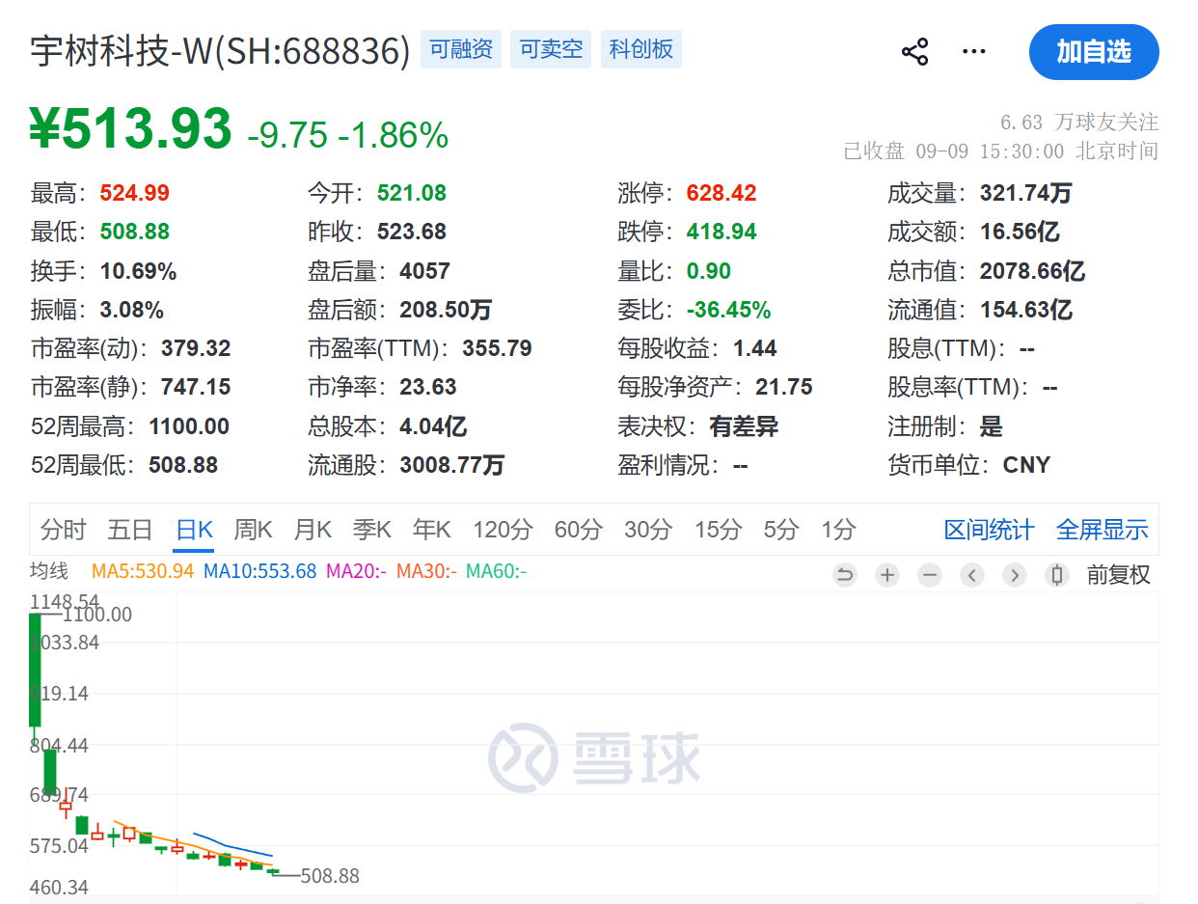Click the 508.88 low marker on the chart

pos(330,876)
